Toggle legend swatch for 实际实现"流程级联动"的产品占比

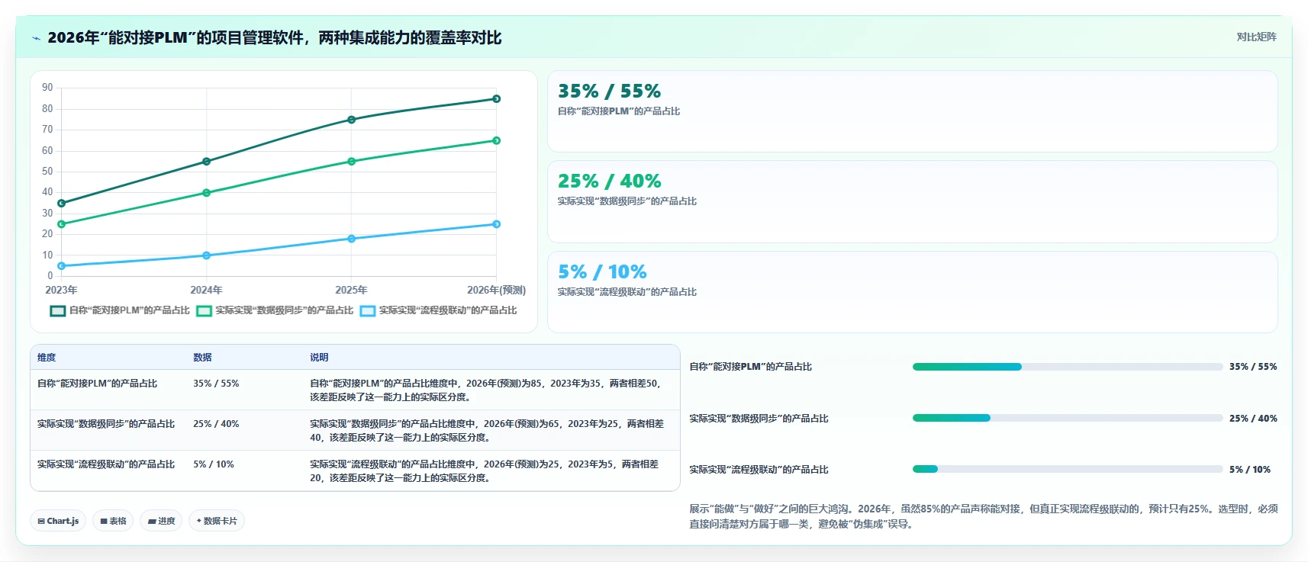click(x=368, y=310)
